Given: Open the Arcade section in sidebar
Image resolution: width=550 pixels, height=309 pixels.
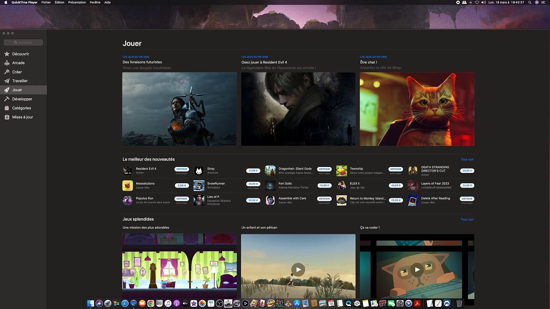Looking at the screenshot, I should (x=18, y=63).
